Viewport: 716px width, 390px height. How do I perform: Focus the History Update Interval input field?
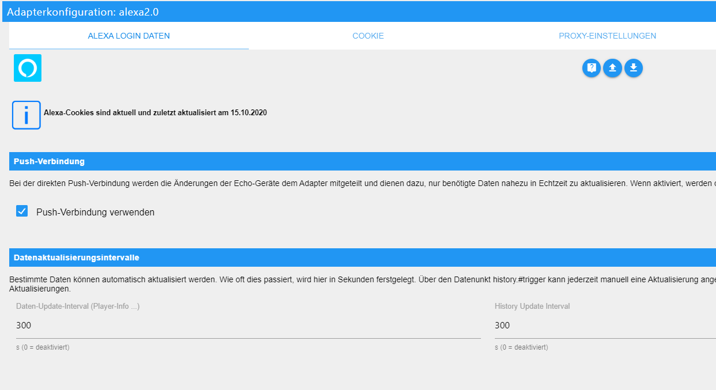(x=605, y=325)
